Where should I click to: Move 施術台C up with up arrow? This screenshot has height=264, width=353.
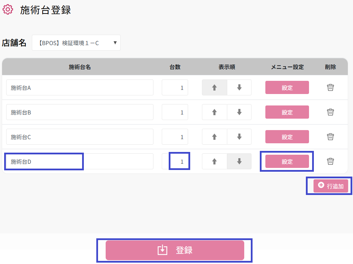tap(214, 137)
